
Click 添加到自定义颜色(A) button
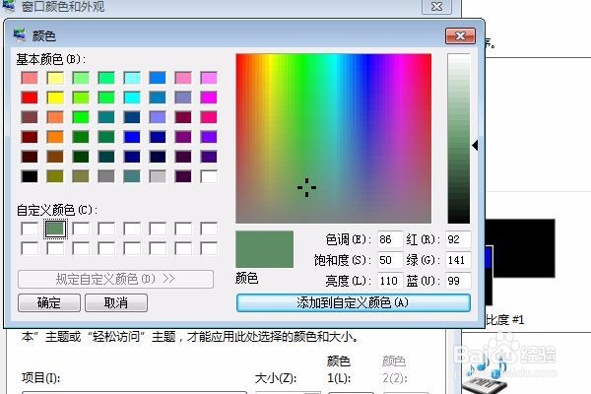354,302
